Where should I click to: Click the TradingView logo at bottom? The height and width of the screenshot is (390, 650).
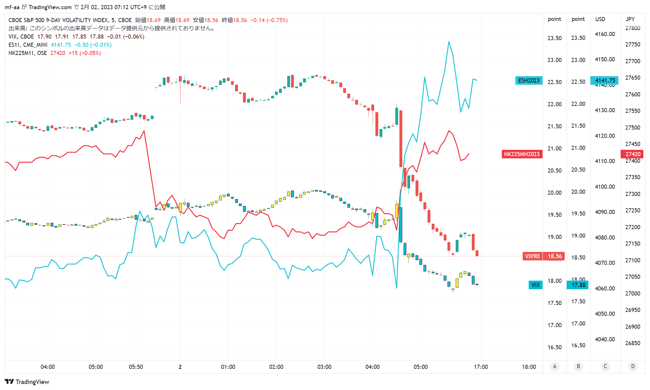[x=27, y=382]
